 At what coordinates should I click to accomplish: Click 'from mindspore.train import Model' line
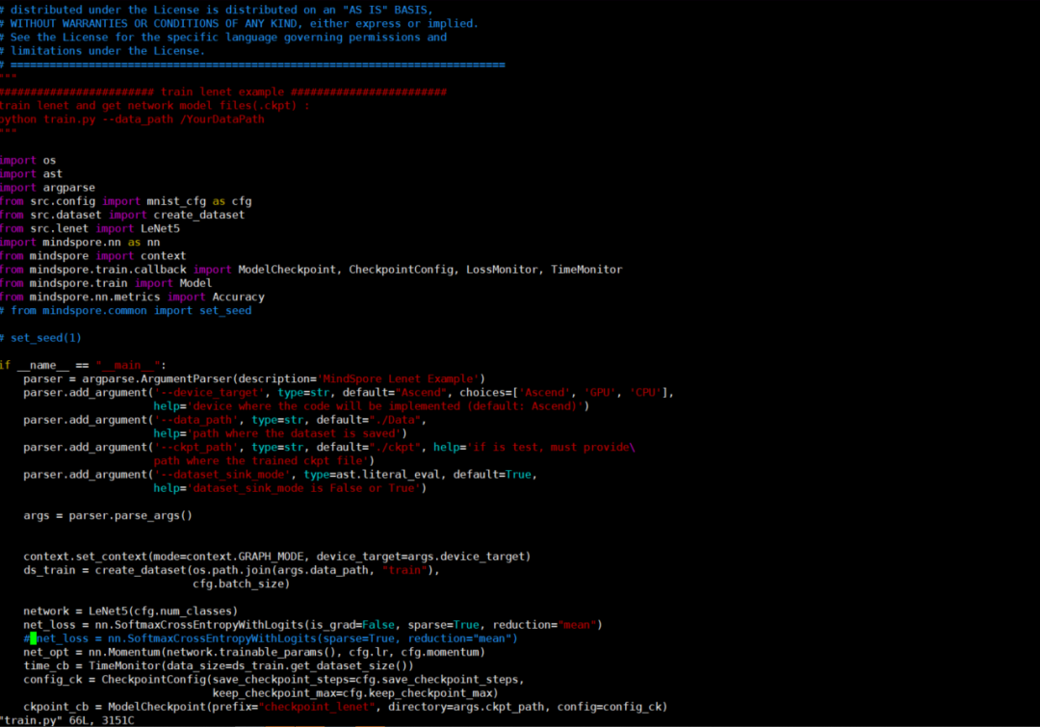click(106, 283)
